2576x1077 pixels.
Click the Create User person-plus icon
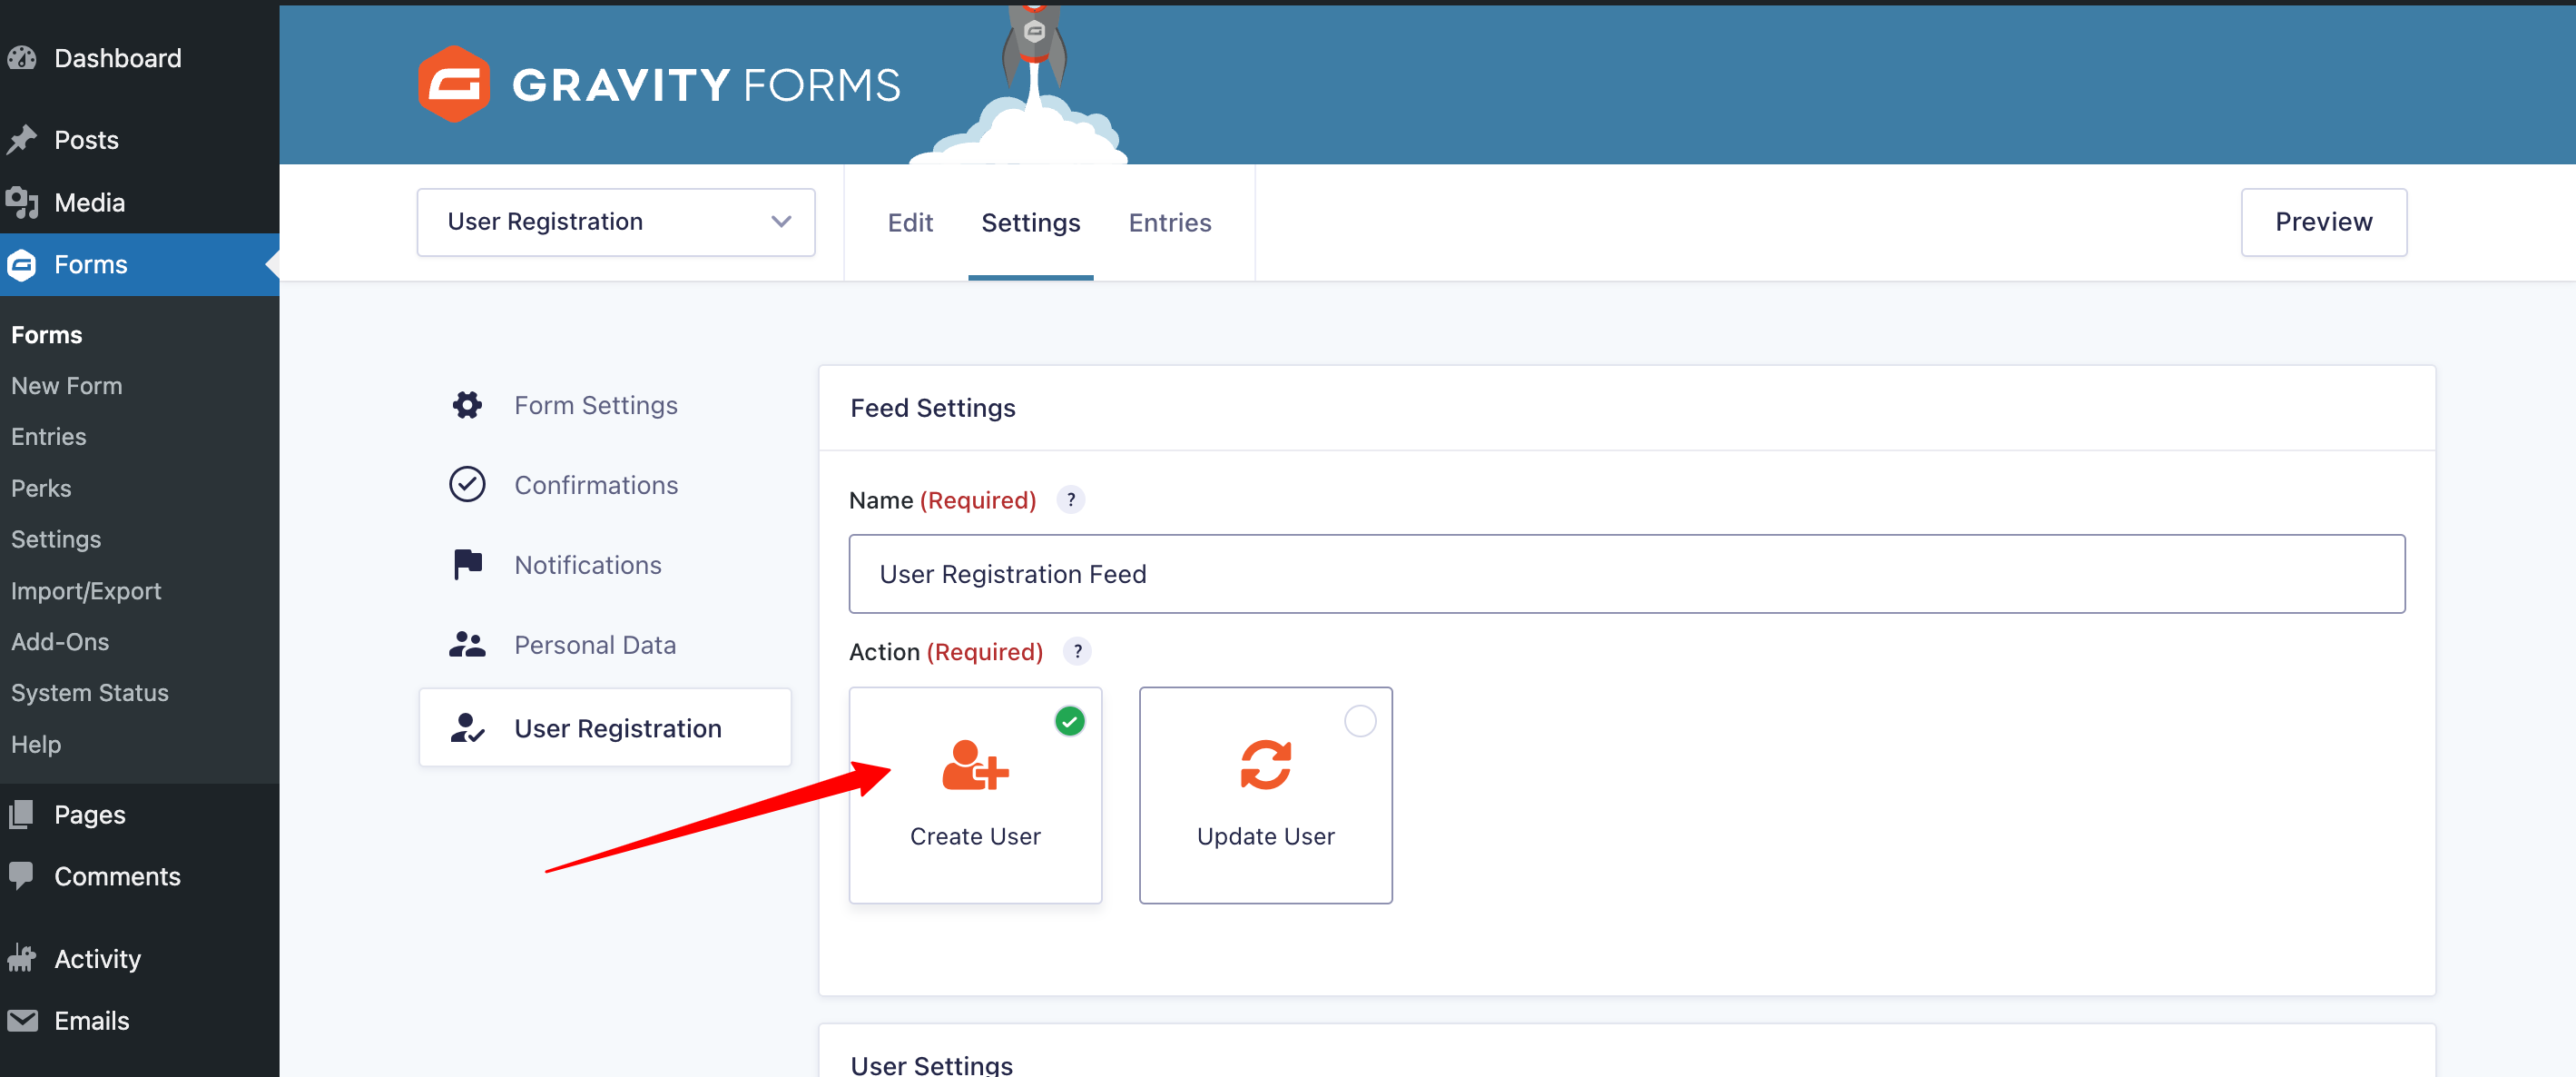click(975, 765)
